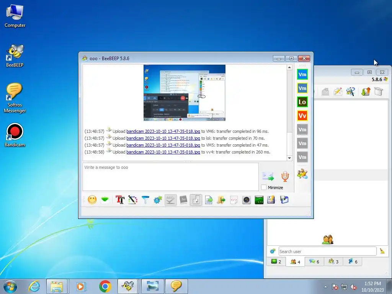This screenshot has height=294, width=392.
Task: Check the Minimize checkbox
Action: tap(264, 187)
